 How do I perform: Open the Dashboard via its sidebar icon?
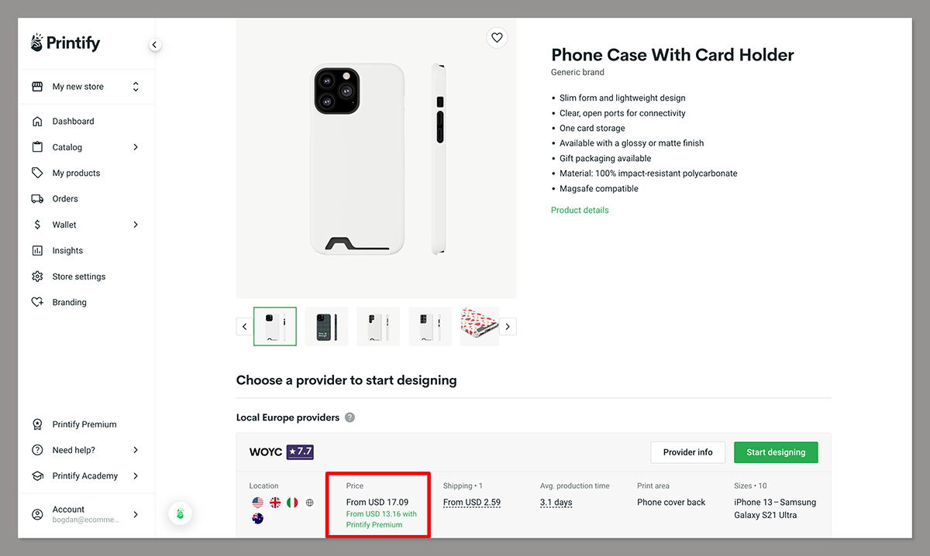point(37,121)
